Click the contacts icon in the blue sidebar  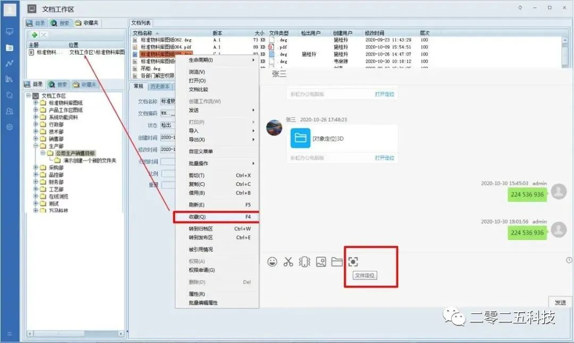click(10, 110)
